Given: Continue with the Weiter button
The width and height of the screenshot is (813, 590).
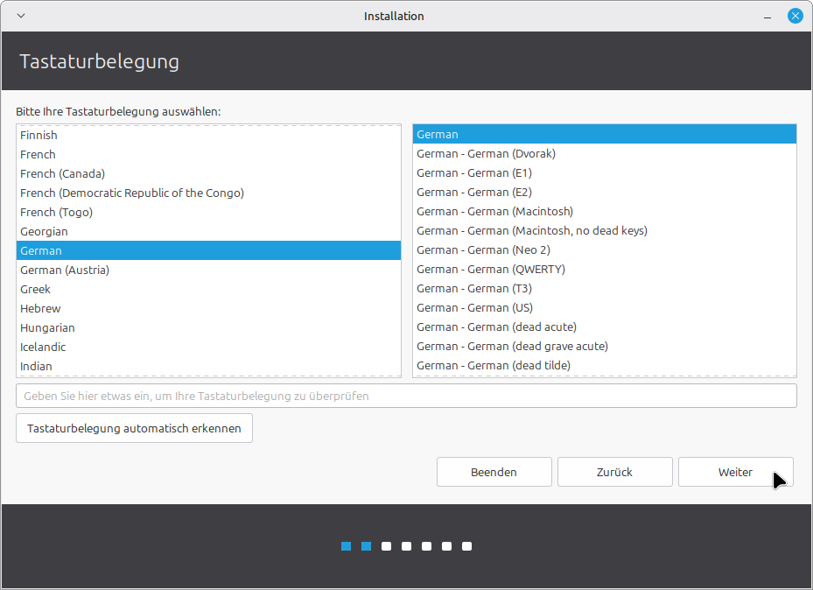Looking at the screenshot, I should pyautogui.click(x=735, y=472).
